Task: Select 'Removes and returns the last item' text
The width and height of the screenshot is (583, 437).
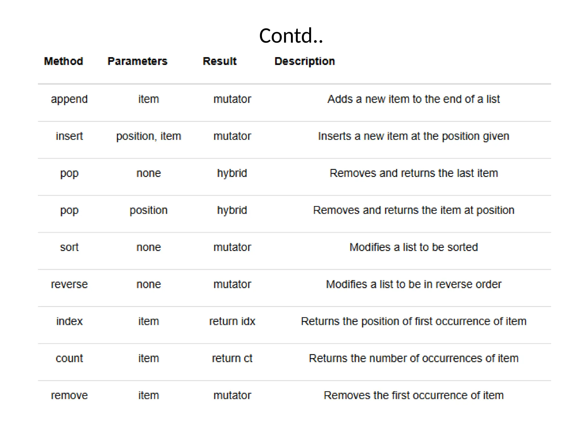Action: [x=413, y=173]
